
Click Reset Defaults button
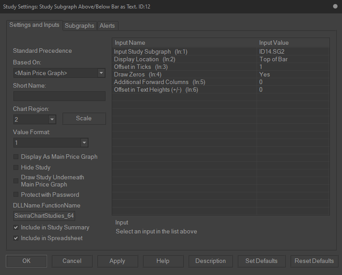pyautogui.click(x=314, y=261)
